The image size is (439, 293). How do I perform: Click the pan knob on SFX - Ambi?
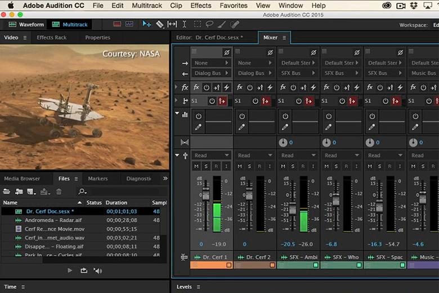[283, 143]
